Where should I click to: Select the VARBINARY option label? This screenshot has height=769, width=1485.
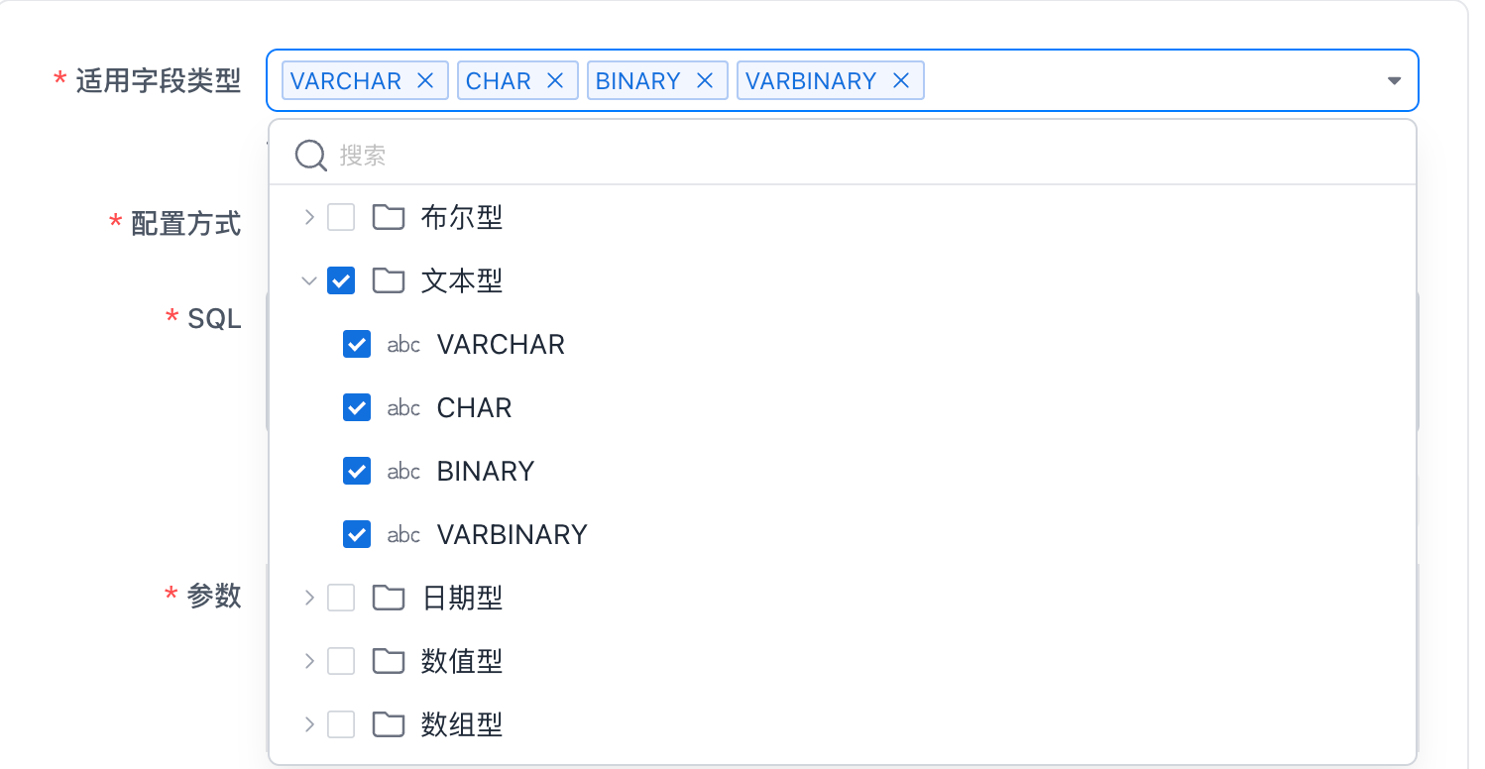512,535
